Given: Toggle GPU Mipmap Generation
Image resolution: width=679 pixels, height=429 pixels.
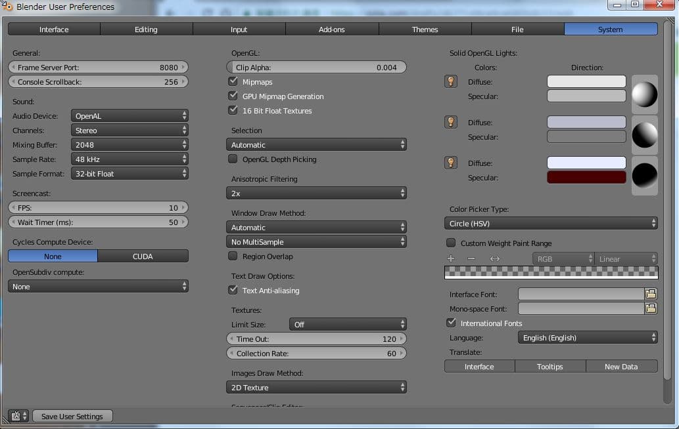Looking at the screenshot, I should 233,96.
